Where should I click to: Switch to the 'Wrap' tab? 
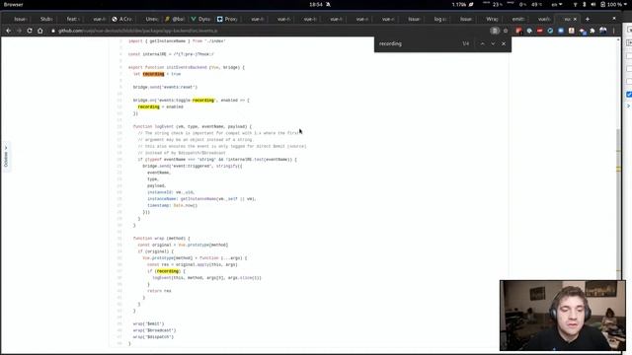[492, 19]
